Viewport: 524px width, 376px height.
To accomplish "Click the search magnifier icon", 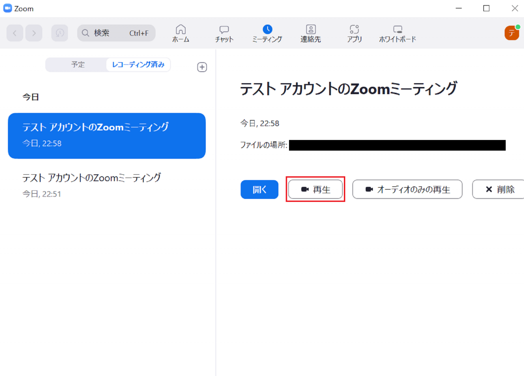I will point(85,33).
